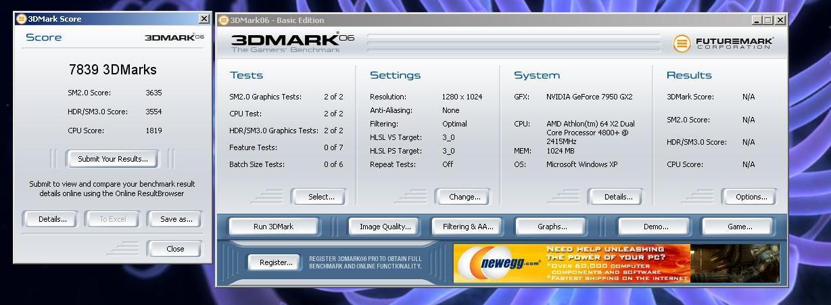Open the Graphs tool

coord(552,227)
